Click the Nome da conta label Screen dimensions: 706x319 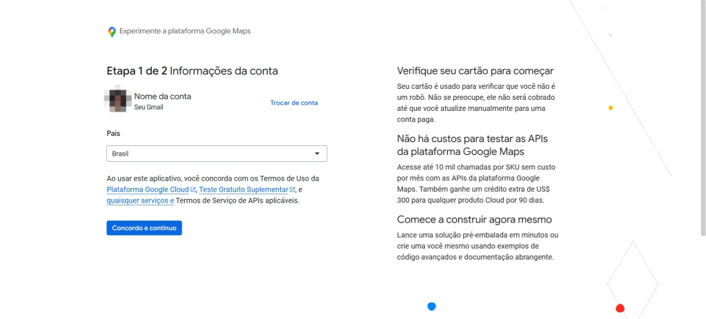162,96
